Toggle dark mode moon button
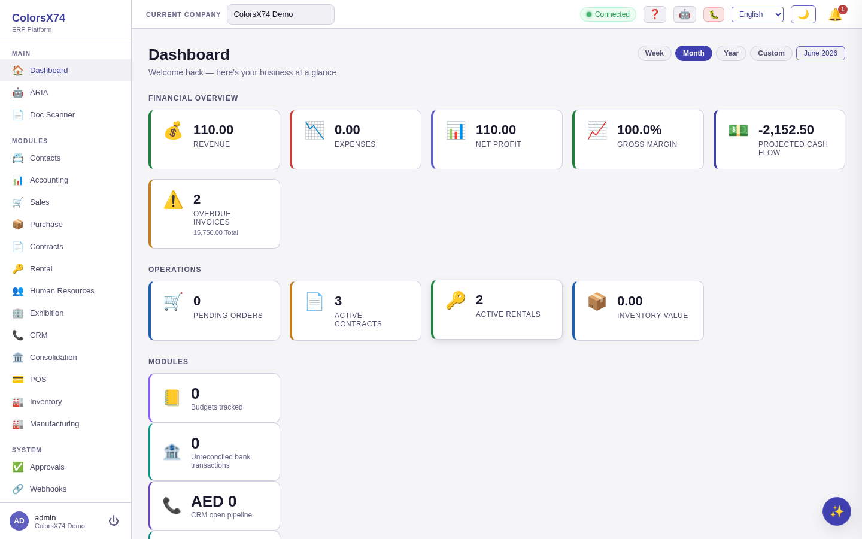This screenshot has height=539, width=862. click(x=803, y=14)
